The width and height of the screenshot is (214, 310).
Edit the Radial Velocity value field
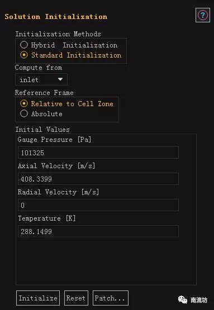98,205
